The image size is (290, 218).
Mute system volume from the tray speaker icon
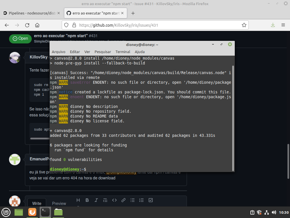pos(274,212)
